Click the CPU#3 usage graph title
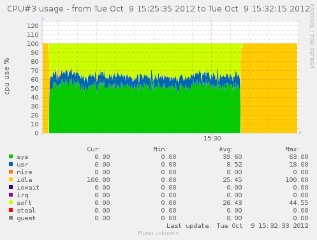 point(159,9)
